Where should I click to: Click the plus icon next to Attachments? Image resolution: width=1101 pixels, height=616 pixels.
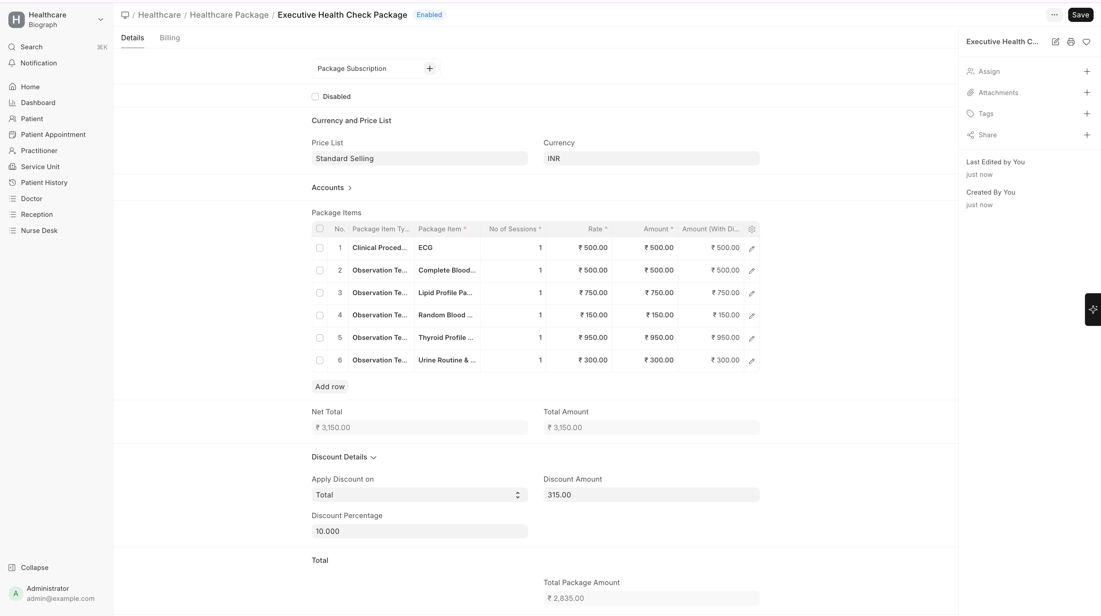point(1087,93)
